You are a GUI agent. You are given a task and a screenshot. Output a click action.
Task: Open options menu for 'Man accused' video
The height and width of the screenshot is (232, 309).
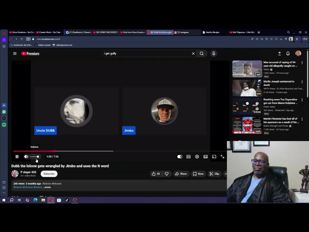(x=302, y=63)
